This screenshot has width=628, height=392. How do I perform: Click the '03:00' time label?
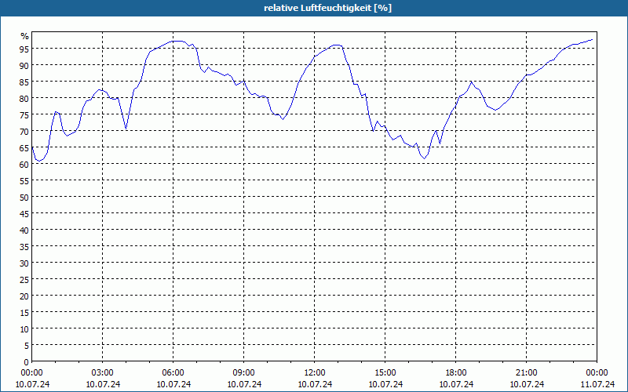(x=103, y=373)
